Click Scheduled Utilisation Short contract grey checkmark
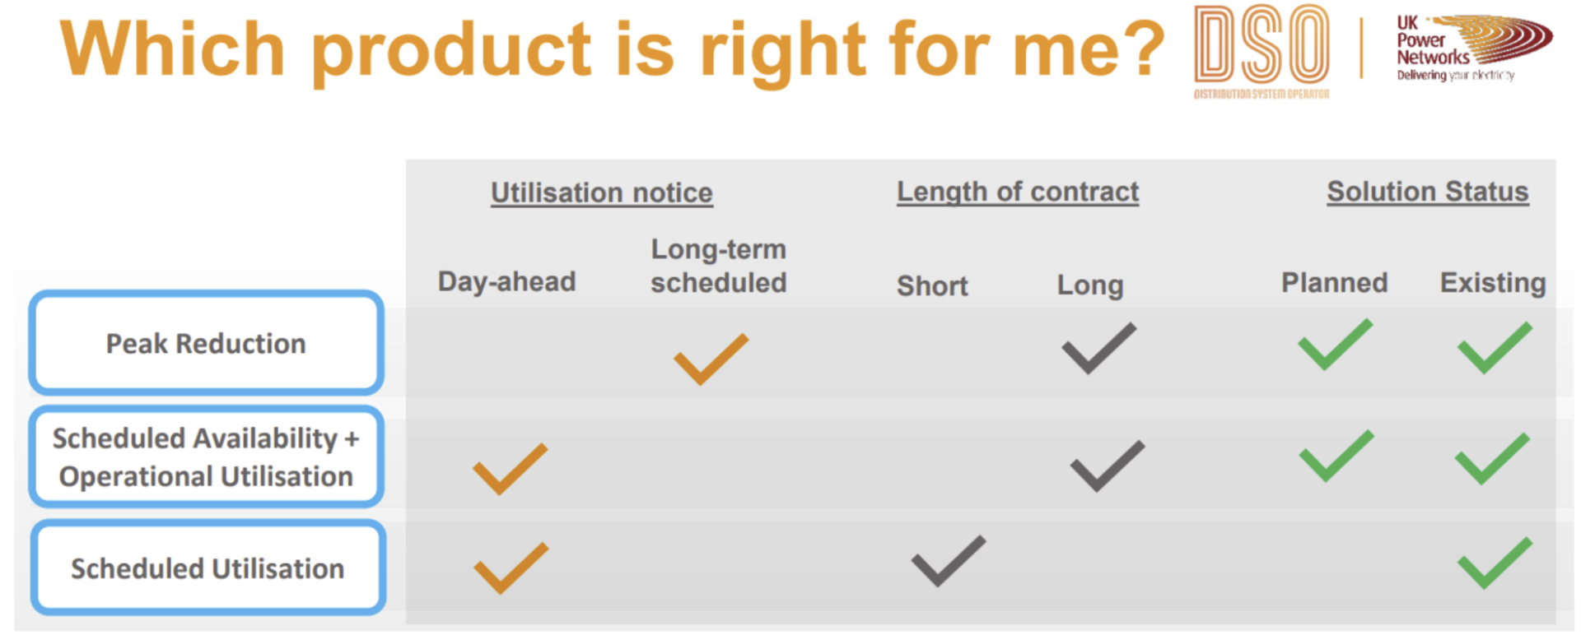The image size is (1581, 635). click(x=948, y=561)
